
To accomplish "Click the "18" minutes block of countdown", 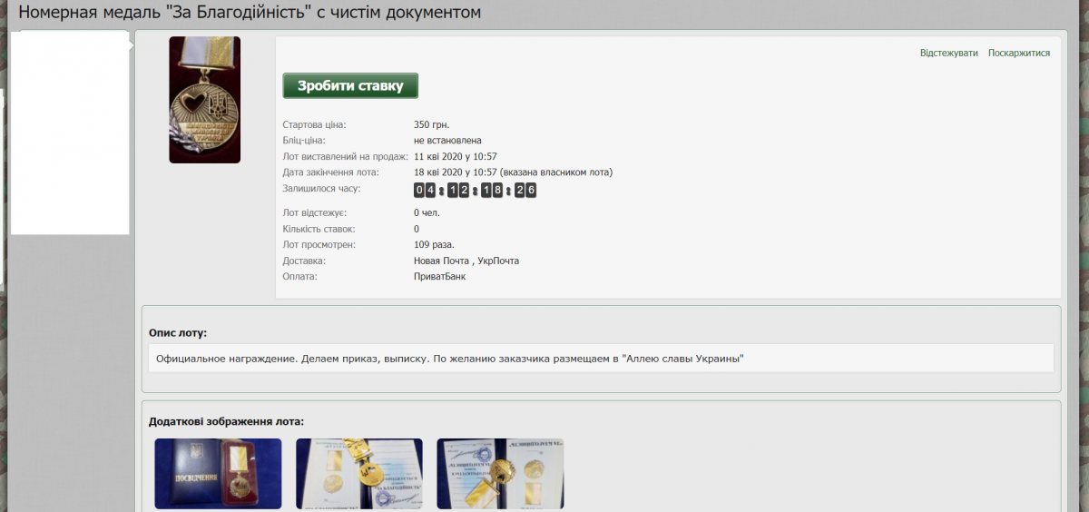I will coord(492,190).
